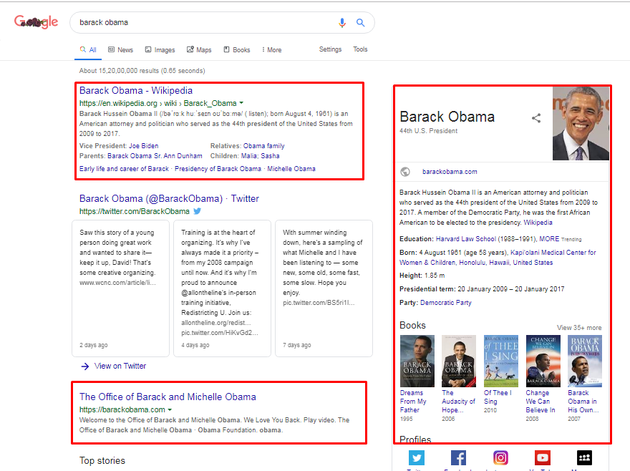Click Malia link under Children
630x471 pixels.
coord(249,156)
